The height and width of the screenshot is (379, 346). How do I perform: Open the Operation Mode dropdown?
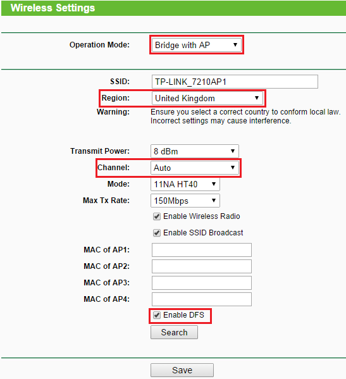click(197, 45)
